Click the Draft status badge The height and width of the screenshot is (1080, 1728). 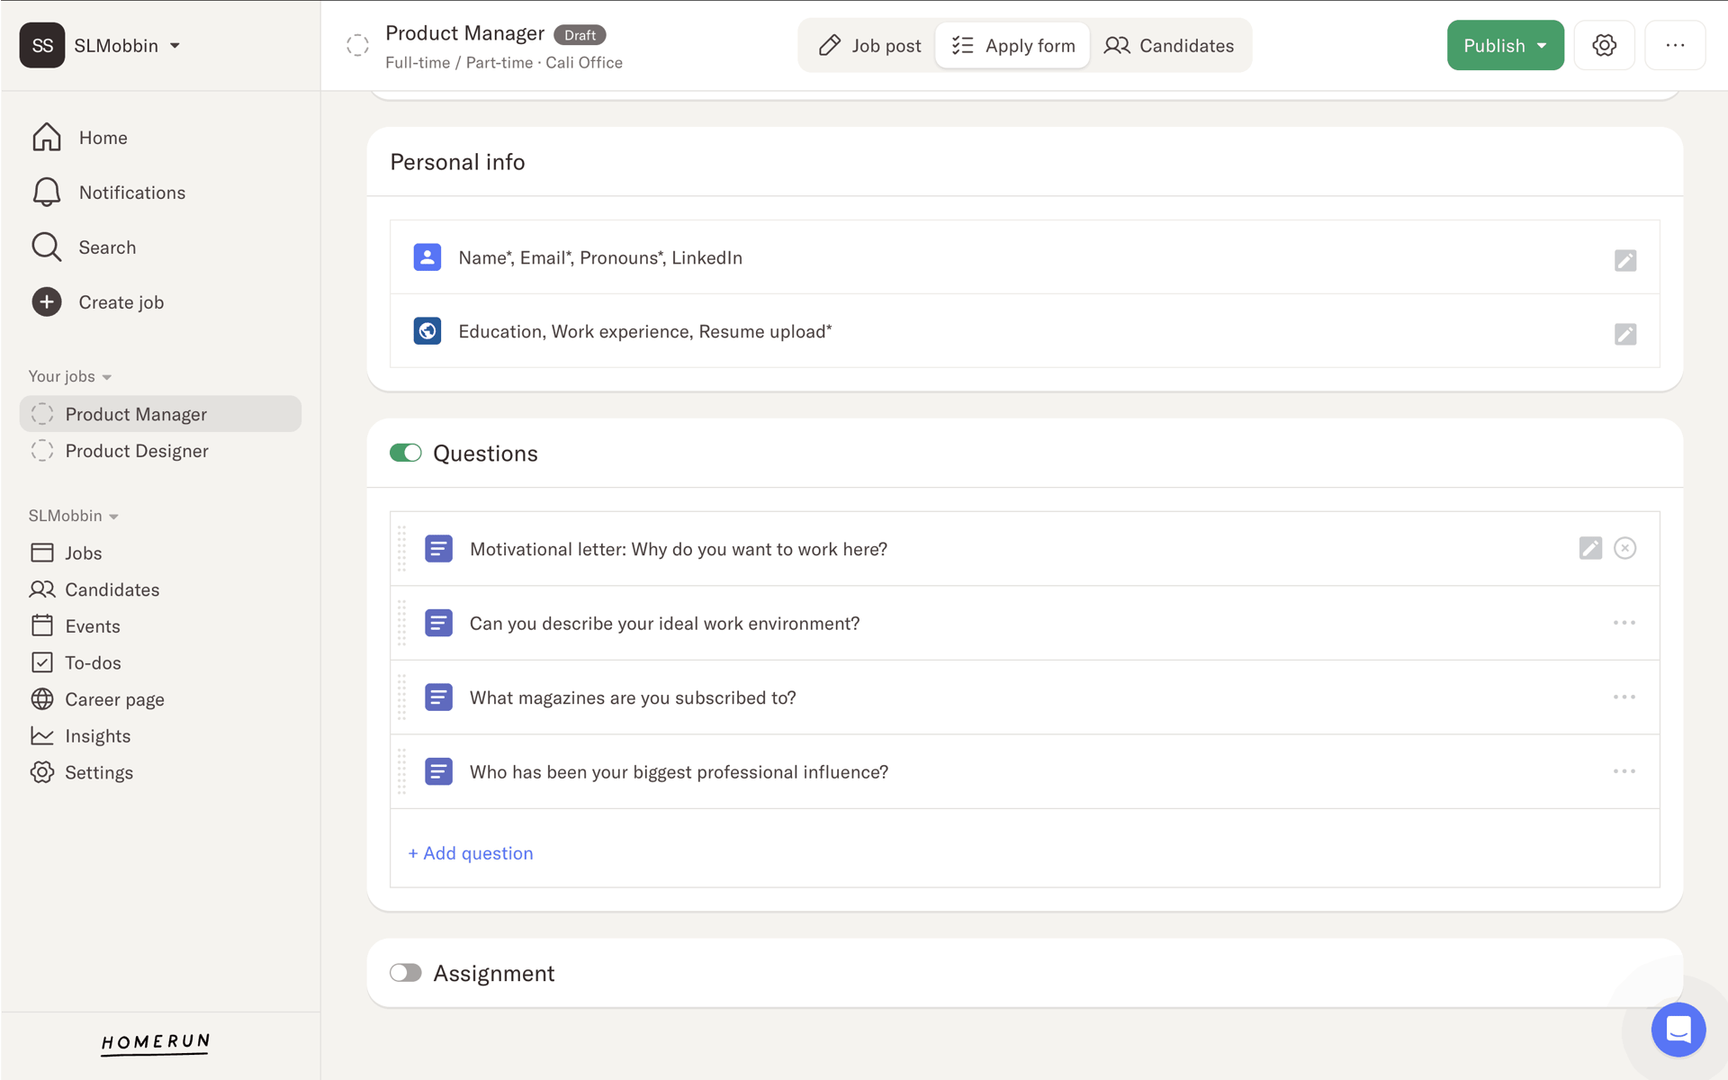(580, 35)
